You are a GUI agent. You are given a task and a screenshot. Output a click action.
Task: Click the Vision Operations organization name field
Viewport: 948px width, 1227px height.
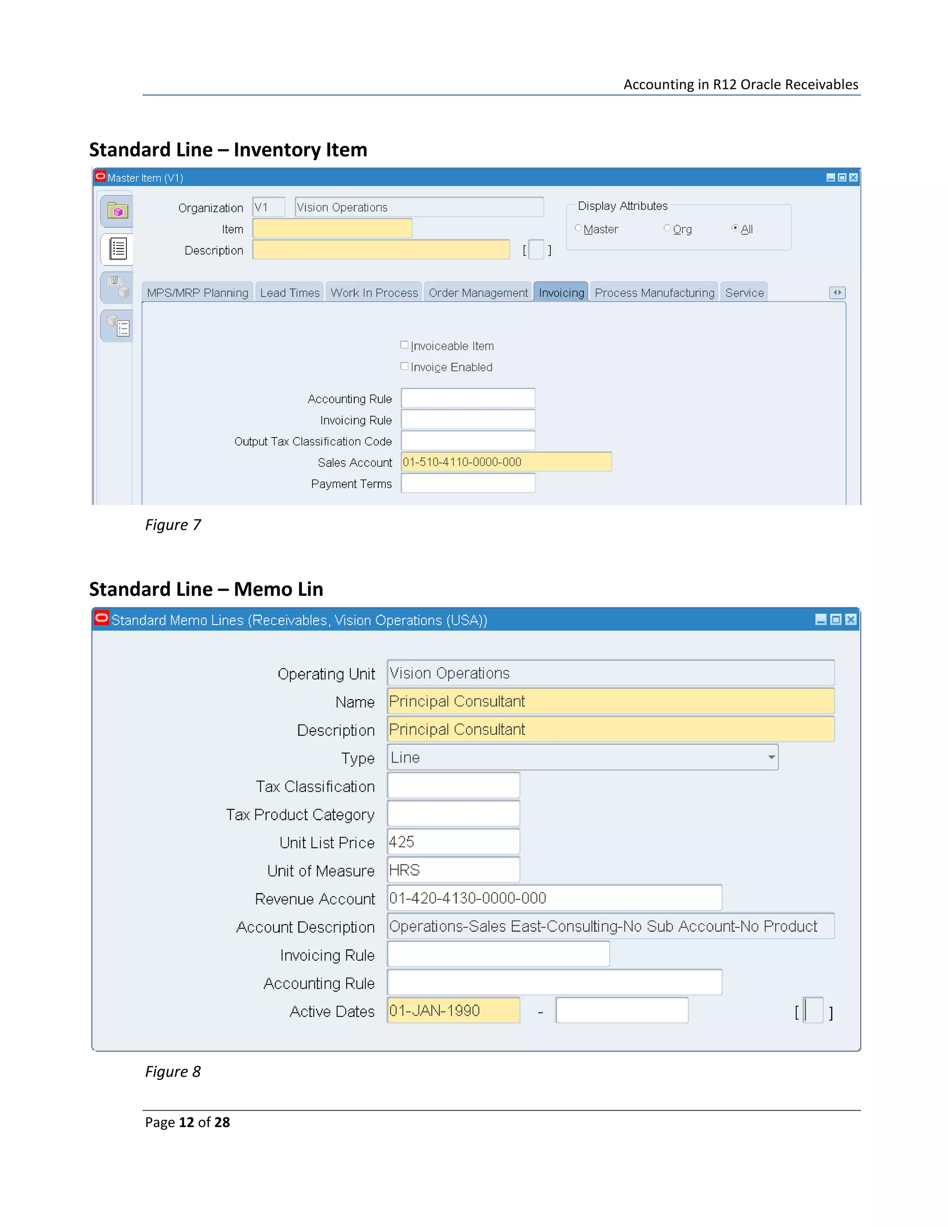click(419, 207)
